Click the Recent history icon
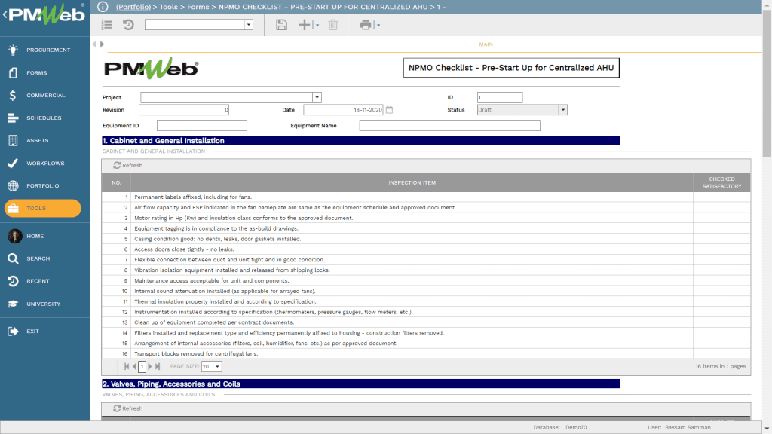 tap(13, 281)
